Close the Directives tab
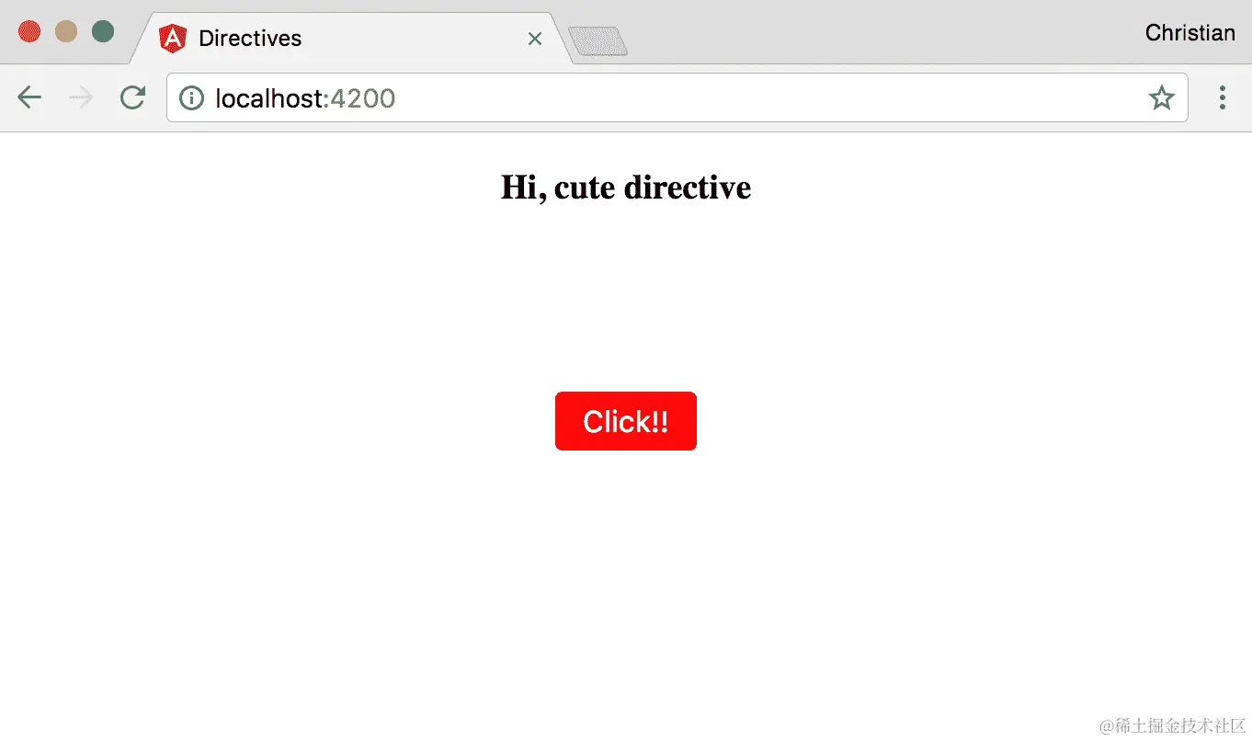Image resolution: width=1252 pixels, height=741 pixels. 535,39
